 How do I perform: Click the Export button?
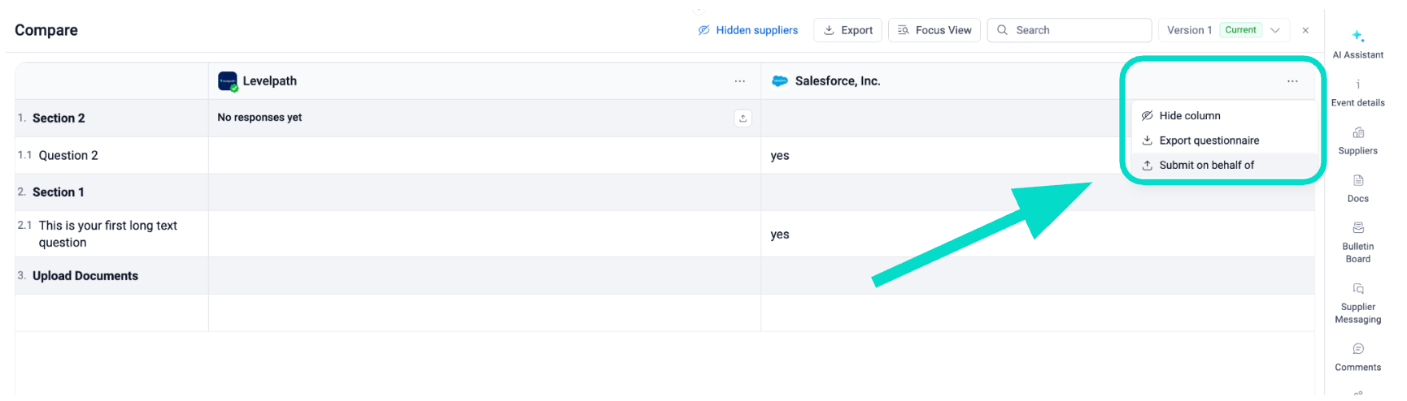[847, 30]
